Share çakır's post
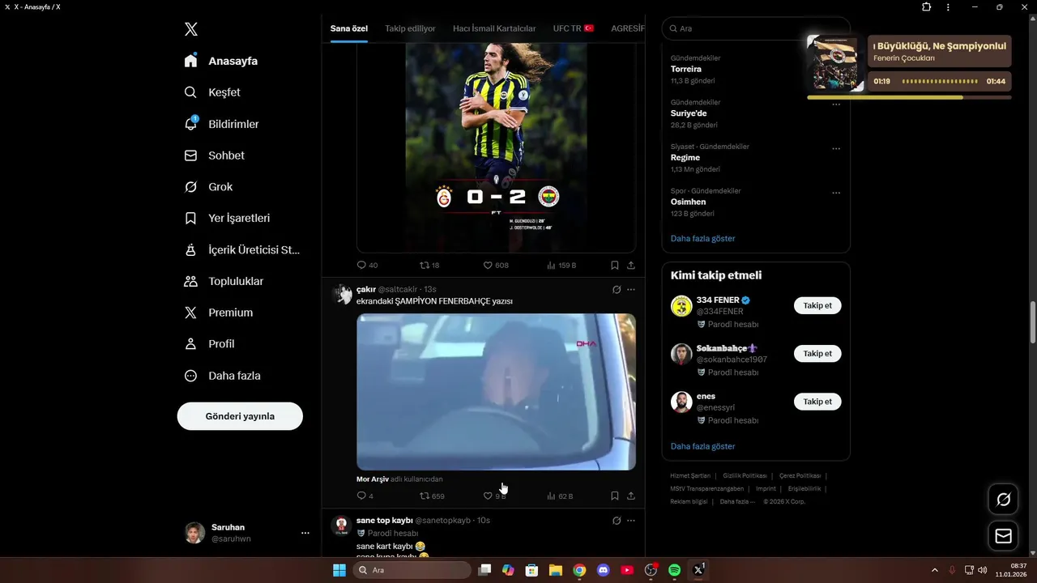This screenshot has width=1037, height=583. (x=631, y=496)
